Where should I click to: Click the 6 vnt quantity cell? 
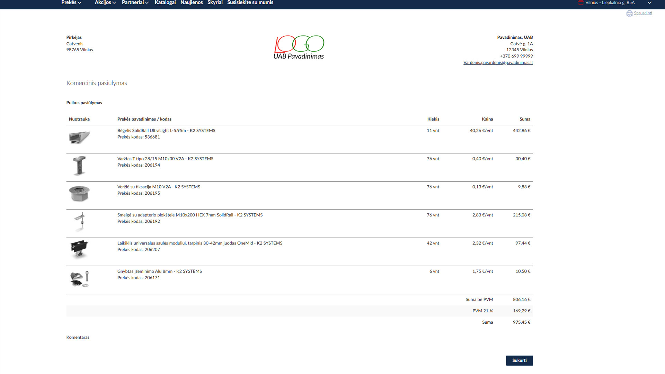coord(434,271)
